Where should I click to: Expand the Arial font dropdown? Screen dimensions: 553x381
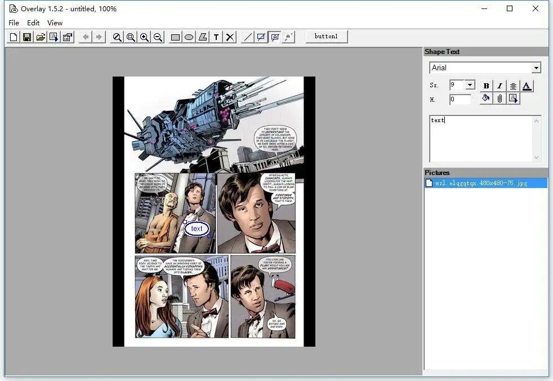coord(536,68)
